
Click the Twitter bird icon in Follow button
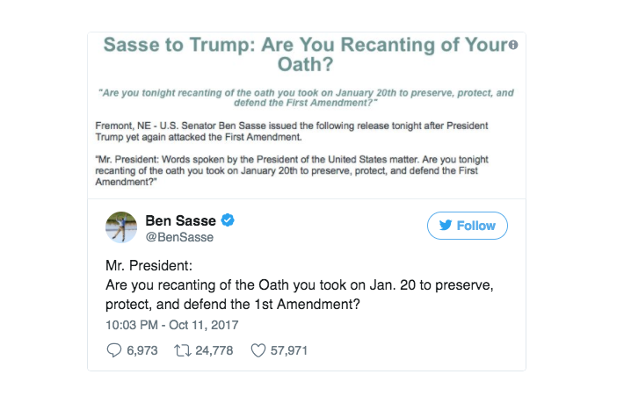[446, 226]
